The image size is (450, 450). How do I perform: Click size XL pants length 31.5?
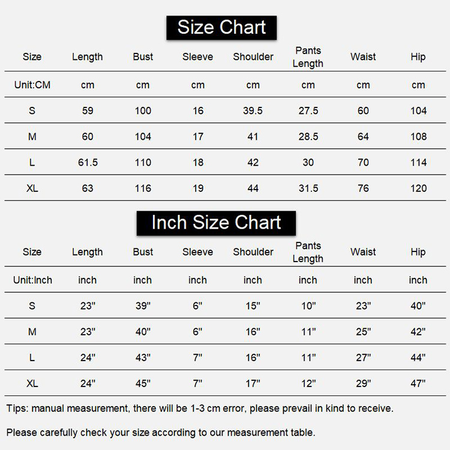[308, 188]
